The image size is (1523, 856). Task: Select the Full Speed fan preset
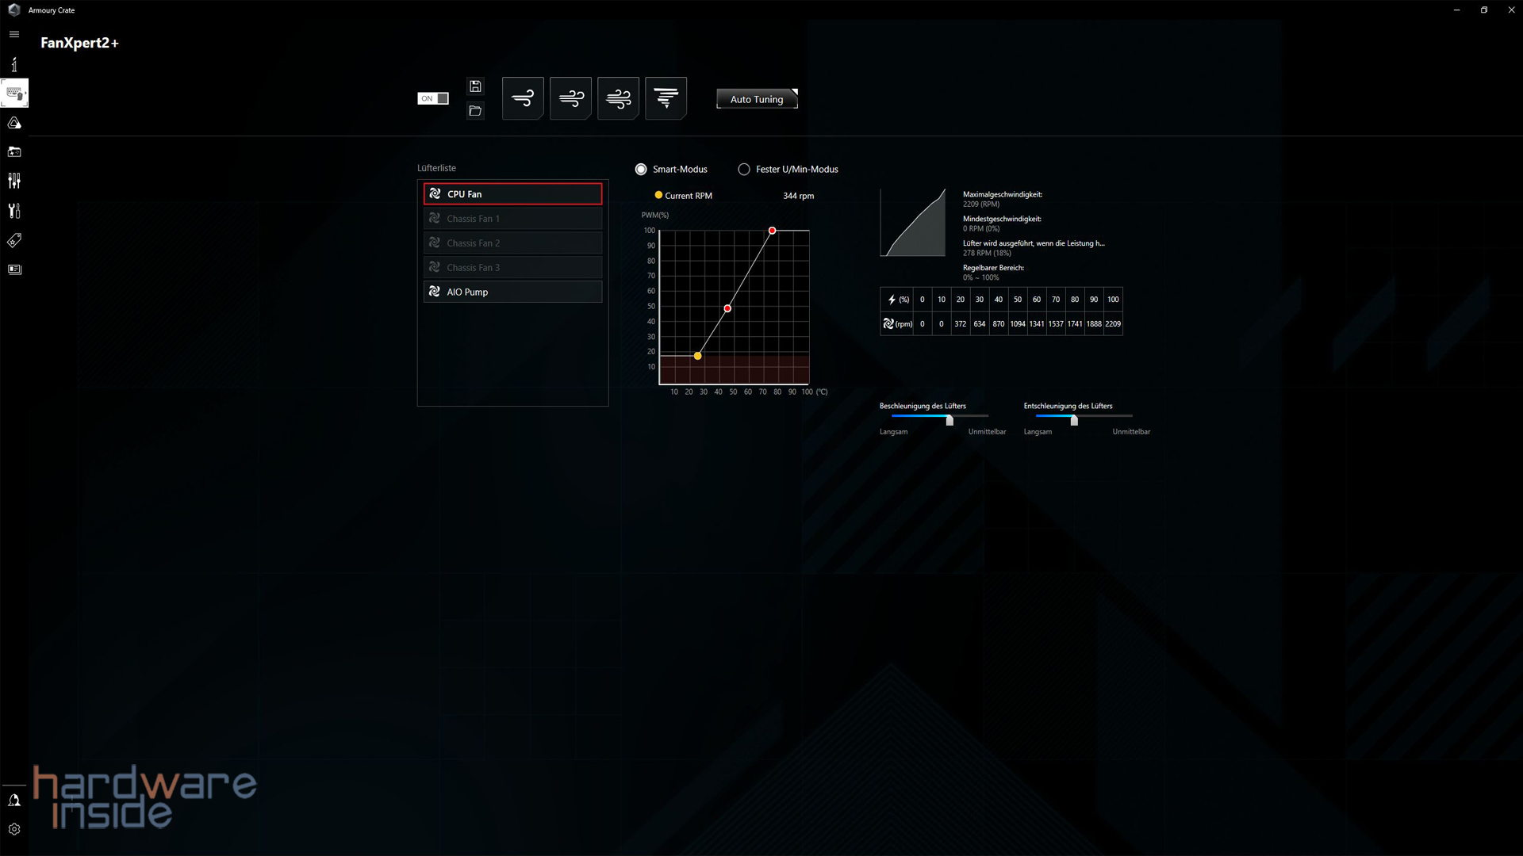click(666, 97)
